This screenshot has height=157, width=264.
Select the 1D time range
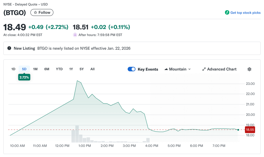13,69
